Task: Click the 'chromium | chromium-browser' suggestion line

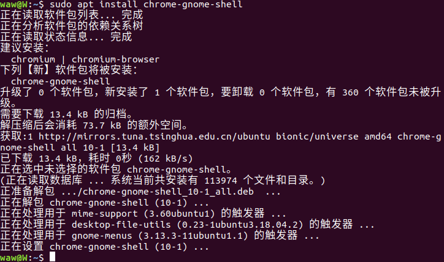Action: 85,59
